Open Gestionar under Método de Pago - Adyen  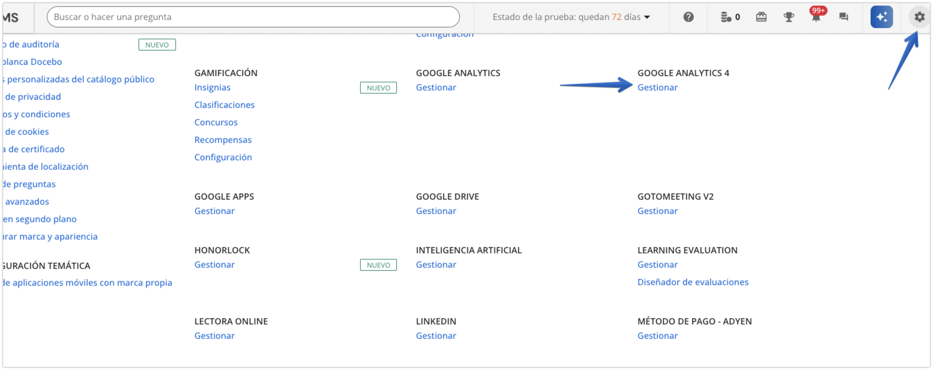point(657,336)
